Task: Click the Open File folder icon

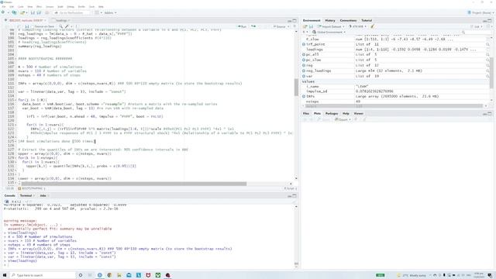Action: pyautogui.click(x=22, y=12)
